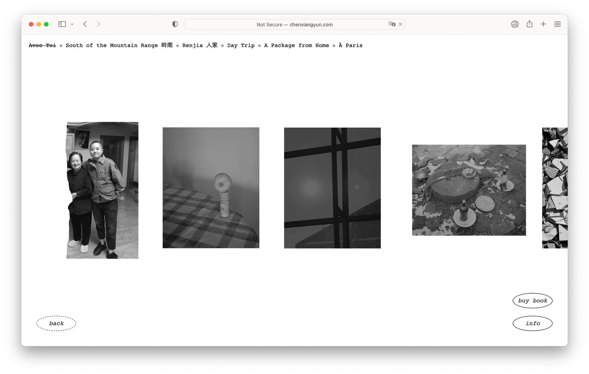Open a new tab
This screenshot has width=589, height=374.
[543, 24]
